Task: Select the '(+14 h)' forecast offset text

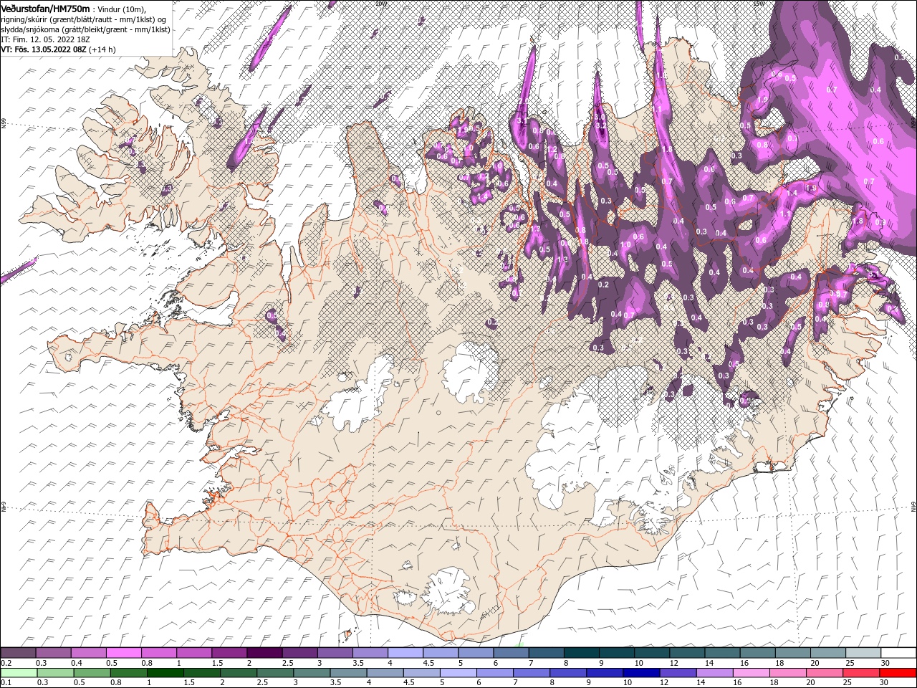Action: pos(102,49)
